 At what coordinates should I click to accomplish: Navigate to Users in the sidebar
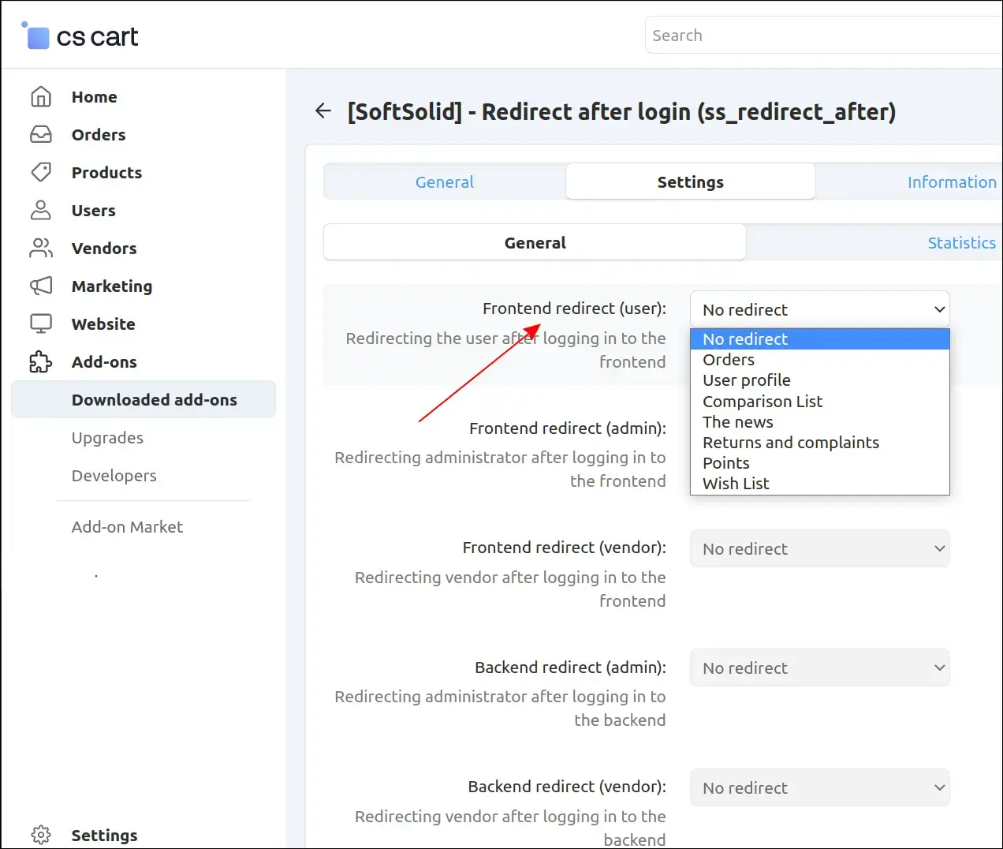click(x=93, y=210)
